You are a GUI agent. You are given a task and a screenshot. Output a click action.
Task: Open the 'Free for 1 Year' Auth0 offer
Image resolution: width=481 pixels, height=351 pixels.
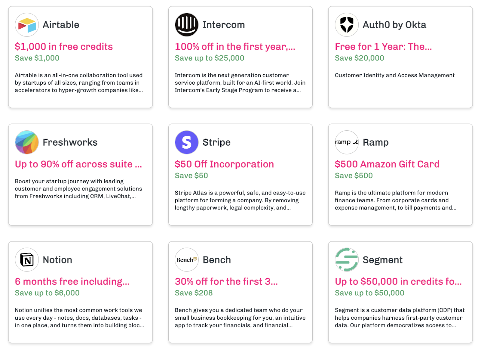[x=383, y=47]
